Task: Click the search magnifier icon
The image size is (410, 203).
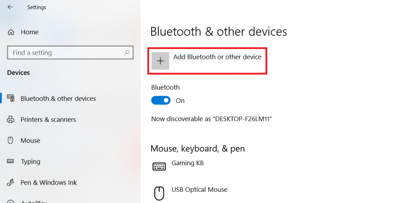Action: 127,53
